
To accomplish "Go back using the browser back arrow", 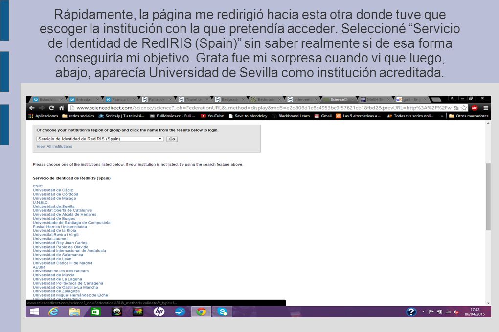I will 31,108.
